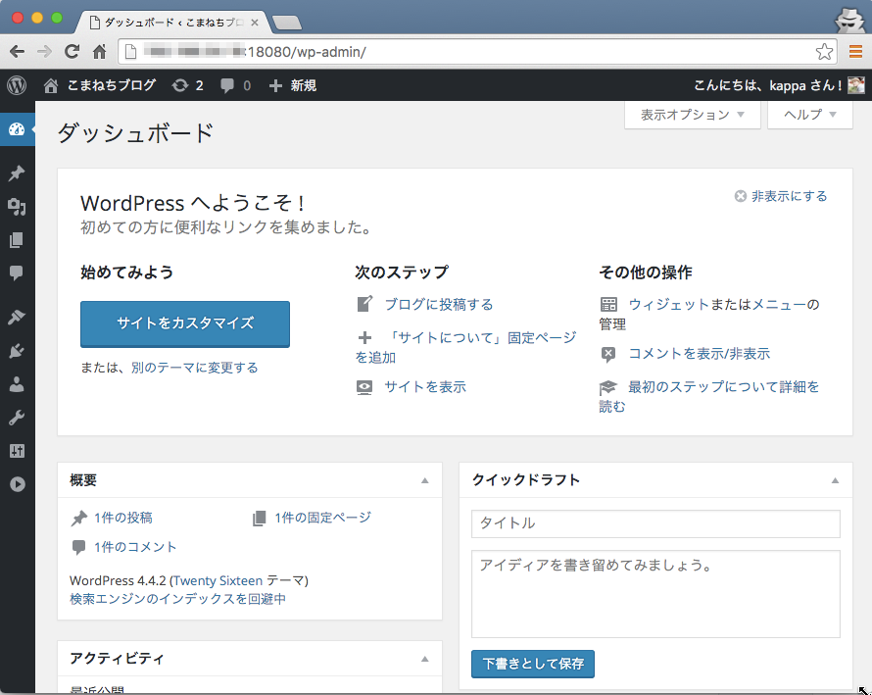Open Chrome hamburger menu
Viewport: 872px width, 695px height.
point(855,52)
